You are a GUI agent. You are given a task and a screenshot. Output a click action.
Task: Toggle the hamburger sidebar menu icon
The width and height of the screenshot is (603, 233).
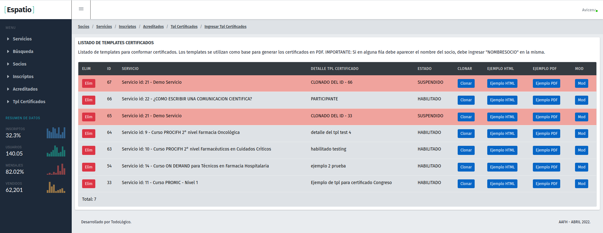[81, 9]
